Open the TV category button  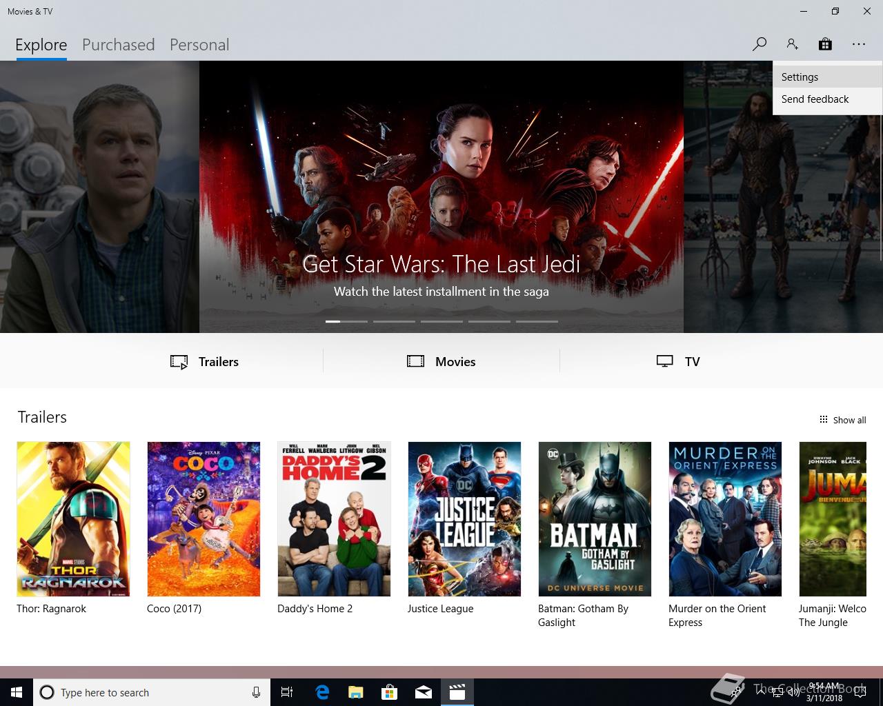[678, 361]
